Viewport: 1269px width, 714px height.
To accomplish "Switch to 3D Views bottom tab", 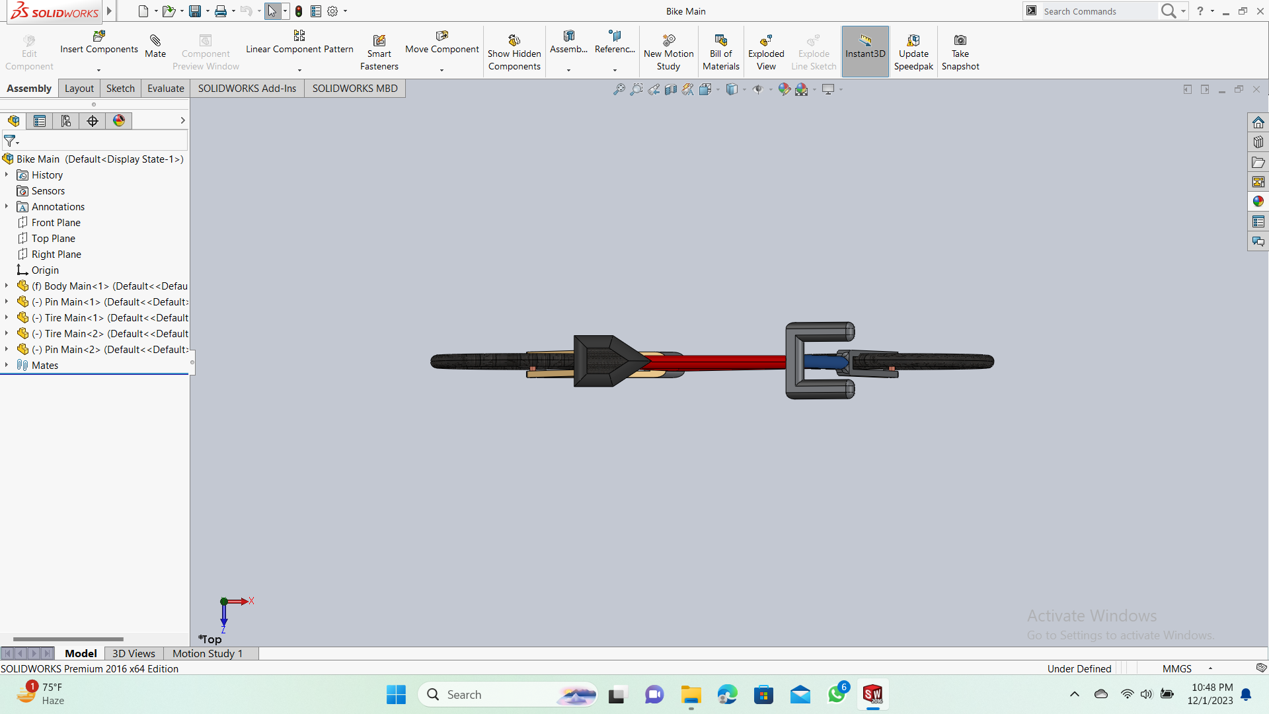I will [x=134, y=653].
